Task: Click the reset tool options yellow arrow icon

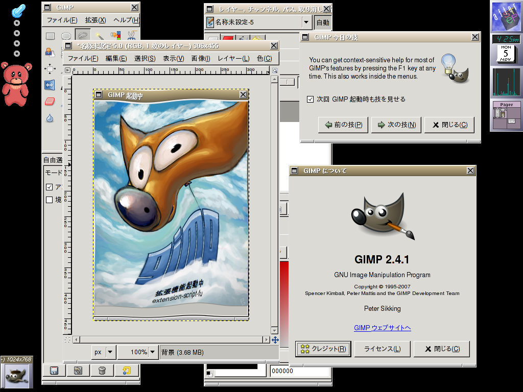Action: [x=127, y=371]
